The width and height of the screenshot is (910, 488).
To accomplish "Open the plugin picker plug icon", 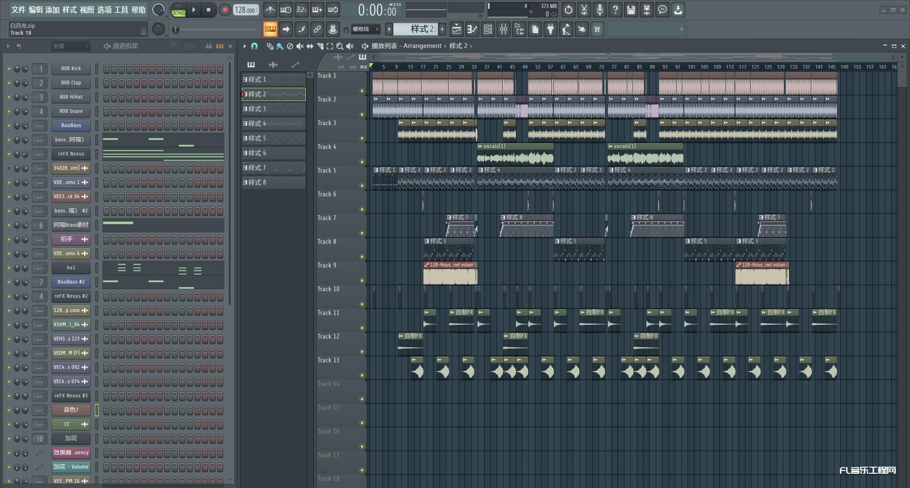I will [x=550, y=29].
